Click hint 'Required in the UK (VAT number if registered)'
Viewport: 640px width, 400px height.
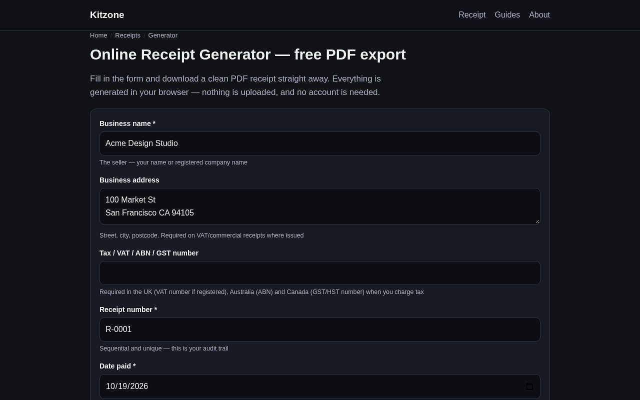261,292
